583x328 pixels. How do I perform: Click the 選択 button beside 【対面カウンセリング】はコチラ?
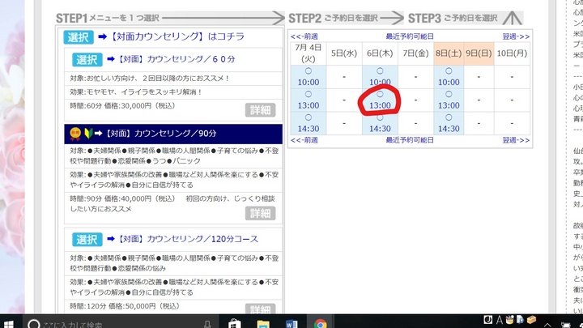point(78,36)
